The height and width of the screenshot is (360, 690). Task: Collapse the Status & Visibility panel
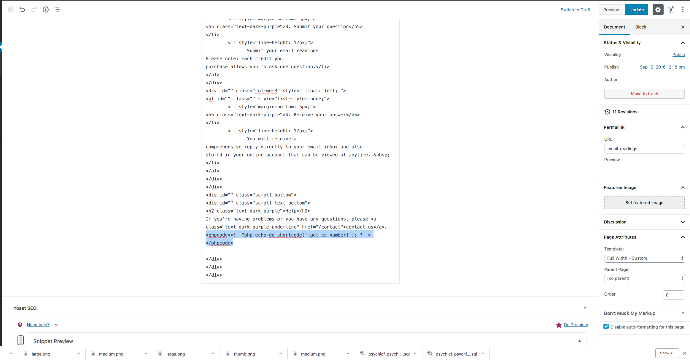point(683,43)
